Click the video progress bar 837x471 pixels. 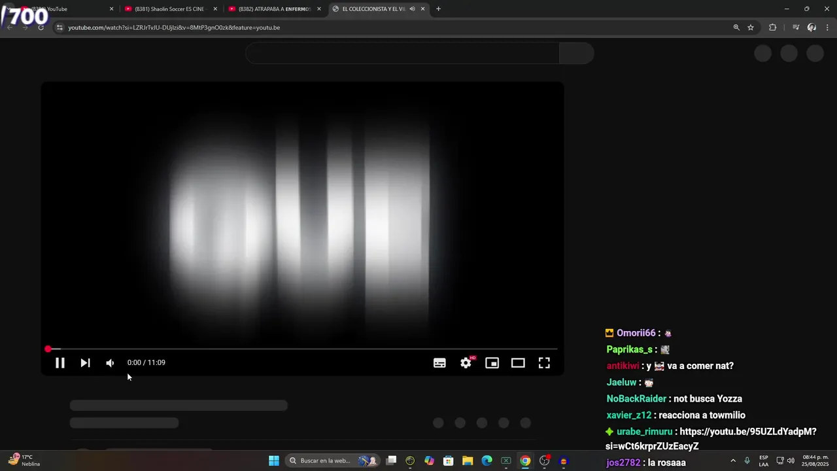[x=302, y=349]
